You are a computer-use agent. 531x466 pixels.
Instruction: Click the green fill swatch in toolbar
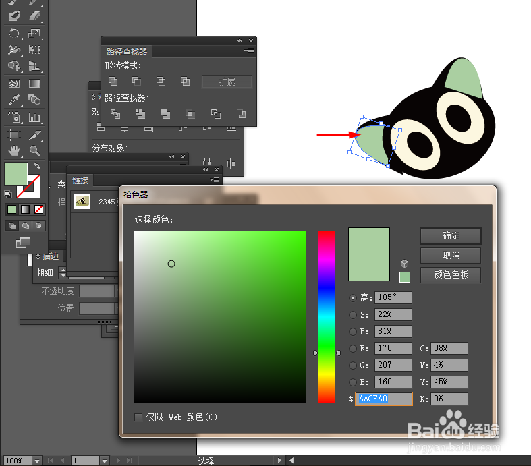(16, 174)
